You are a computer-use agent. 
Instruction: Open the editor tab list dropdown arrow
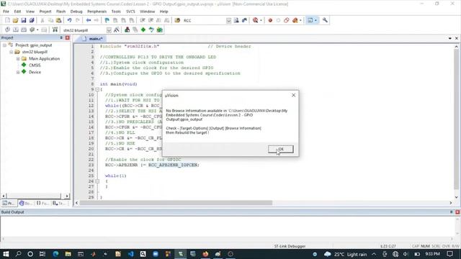tap(449, 38)
